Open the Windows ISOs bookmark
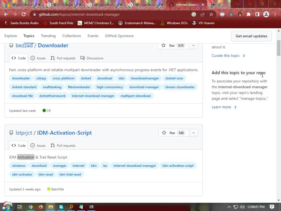The image size is (281, 211). pos(174,23)
